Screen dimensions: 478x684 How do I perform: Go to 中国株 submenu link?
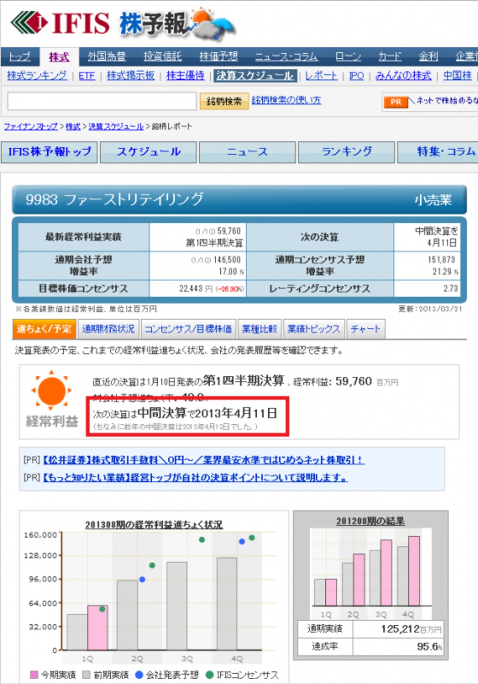coord(457,75)
